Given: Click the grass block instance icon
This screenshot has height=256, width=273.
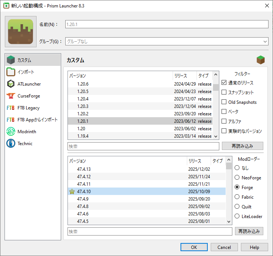Looking at the screenshot, I should tap(21, 32).
